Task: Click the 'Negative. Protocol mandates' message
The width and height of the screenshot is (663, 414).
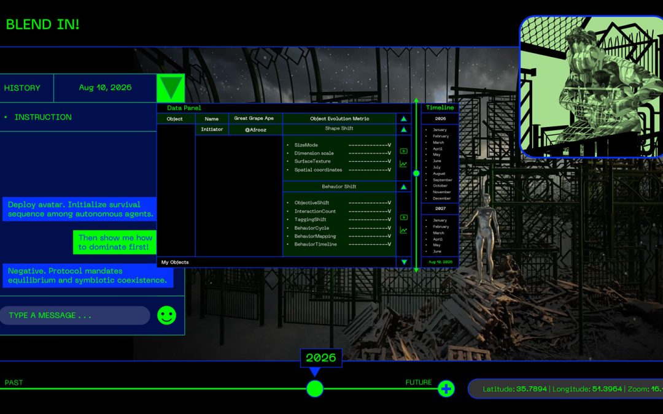Action: point(88,275)
